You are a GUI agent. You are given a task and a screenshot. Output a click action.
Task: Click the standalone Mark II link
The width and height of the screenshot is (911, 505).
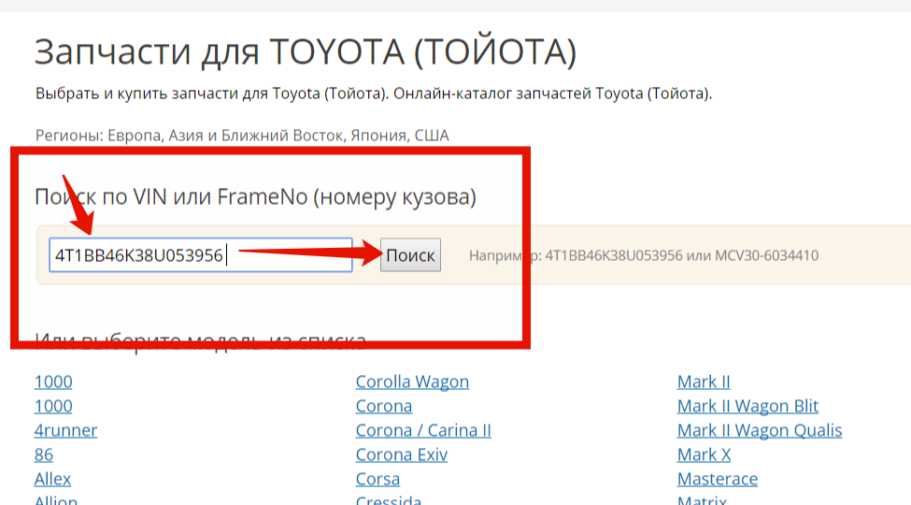tap(704, 382)
